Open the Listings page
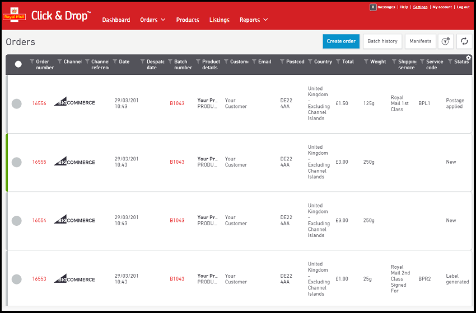The image size is (476, 313). click(x=219, y=20)
